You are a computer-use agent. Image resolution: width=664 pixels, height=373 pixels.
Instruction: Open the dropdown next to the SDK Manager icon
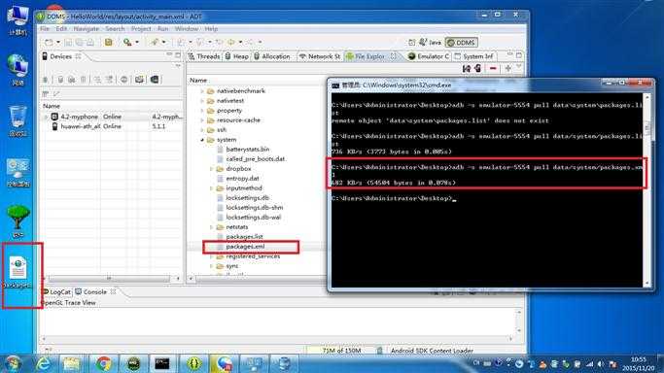137,43
